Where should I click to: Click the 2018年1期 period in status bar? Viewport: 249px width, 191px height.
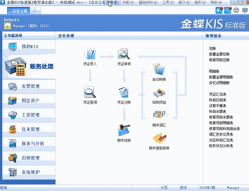coord(207,188)
